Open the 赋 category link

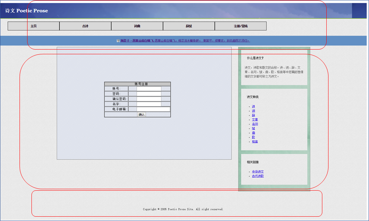(x=254, y=128)
